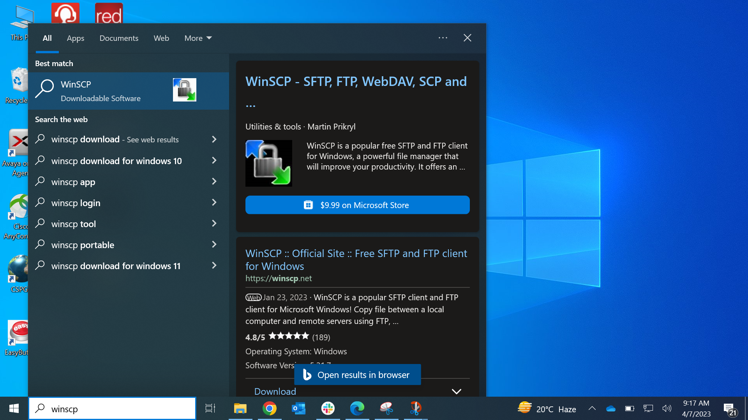Launch Outlook from taskbar

(x=298, y=408)
